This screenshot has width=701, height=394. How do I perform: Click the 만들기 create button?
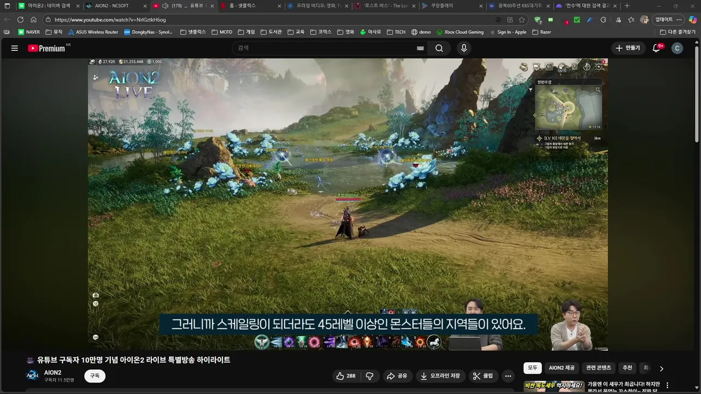tap(628, 48)
